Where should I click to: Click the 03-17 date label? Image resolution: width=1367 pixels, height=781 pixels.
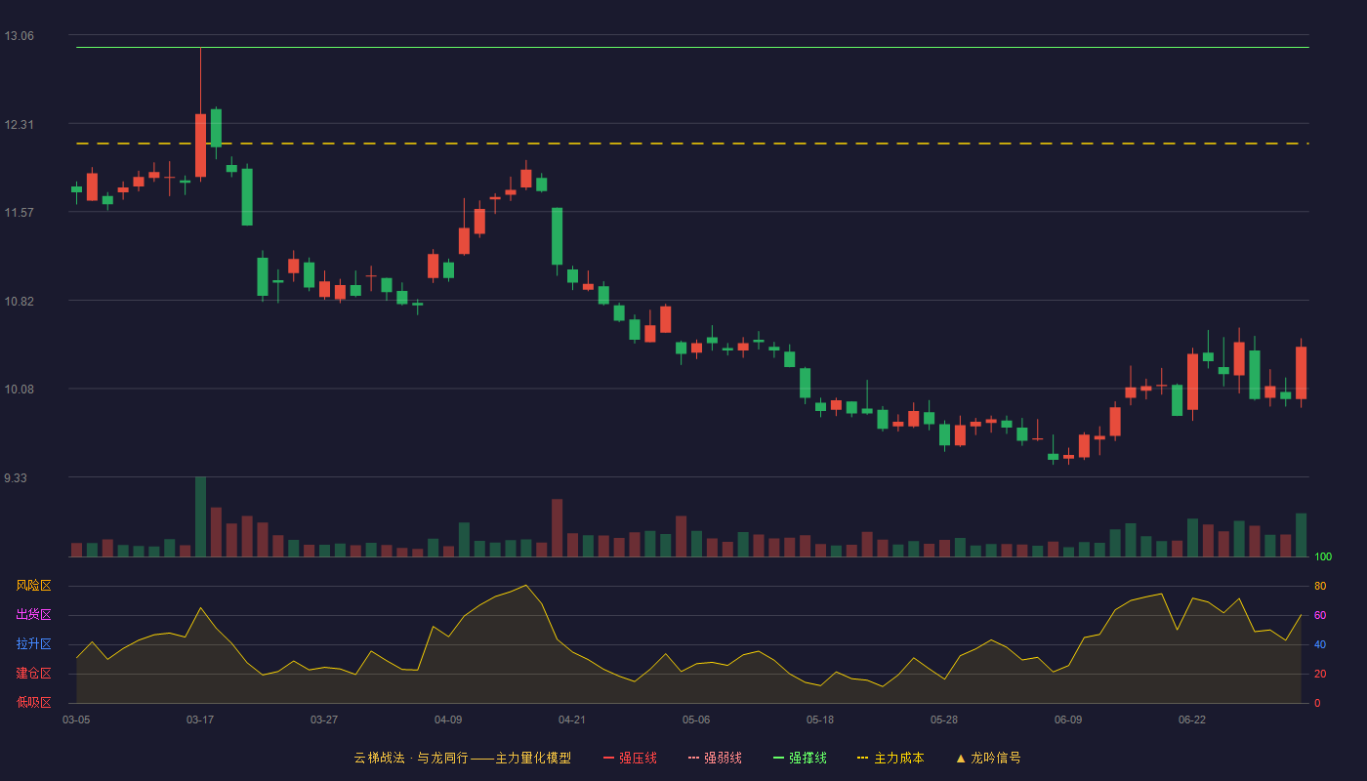[x=200, y=719]
